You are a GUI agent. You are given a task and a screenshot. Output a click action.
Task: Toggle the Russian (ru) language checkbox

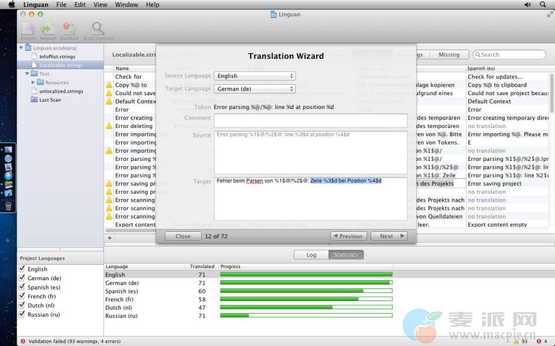[22, 315]
